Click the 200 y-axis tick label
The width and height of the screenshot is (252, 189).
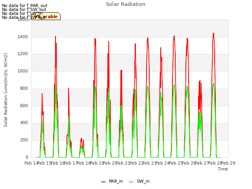pos(24,140)
